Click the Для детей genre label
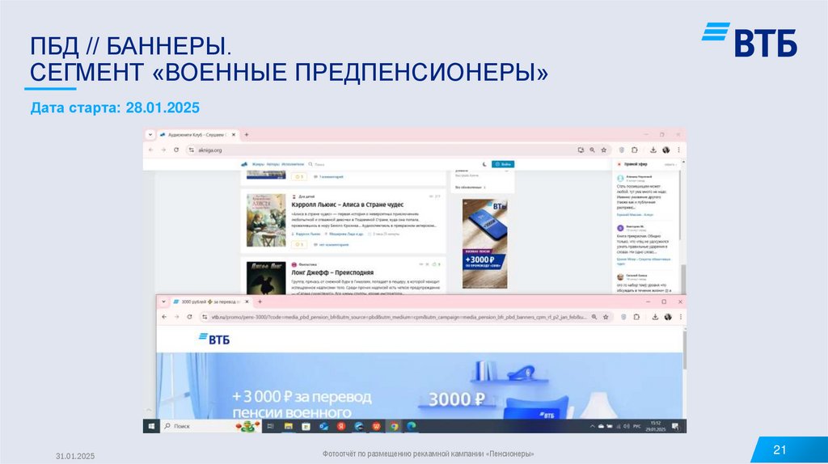828x464 pixels. 306,196
